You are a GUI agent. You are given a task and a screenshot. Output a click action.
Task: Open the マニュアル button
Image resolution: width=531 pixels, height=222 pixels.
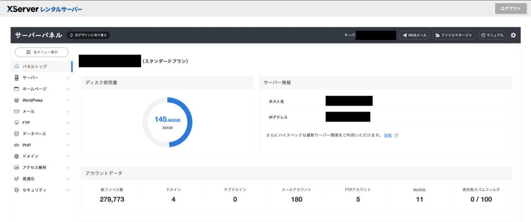click(x=492, y=35)
